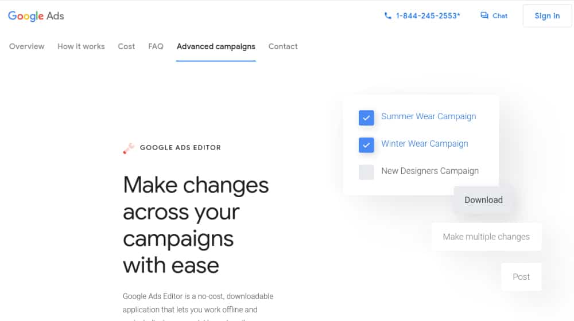This screenshot has width=574, height=321.
Task: Click the Download button
Action: coord(483,200)
